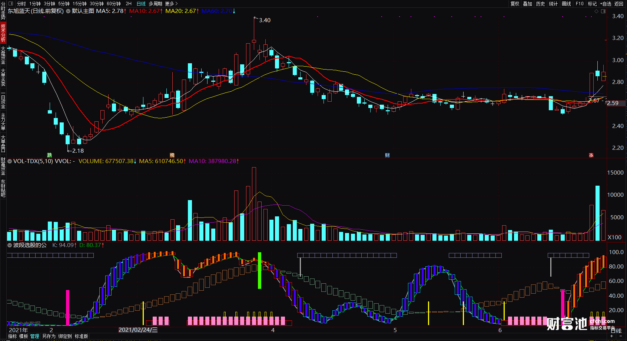
Task: Toggle the left panel icon beside 分时
Action: (x=11, y=4)
